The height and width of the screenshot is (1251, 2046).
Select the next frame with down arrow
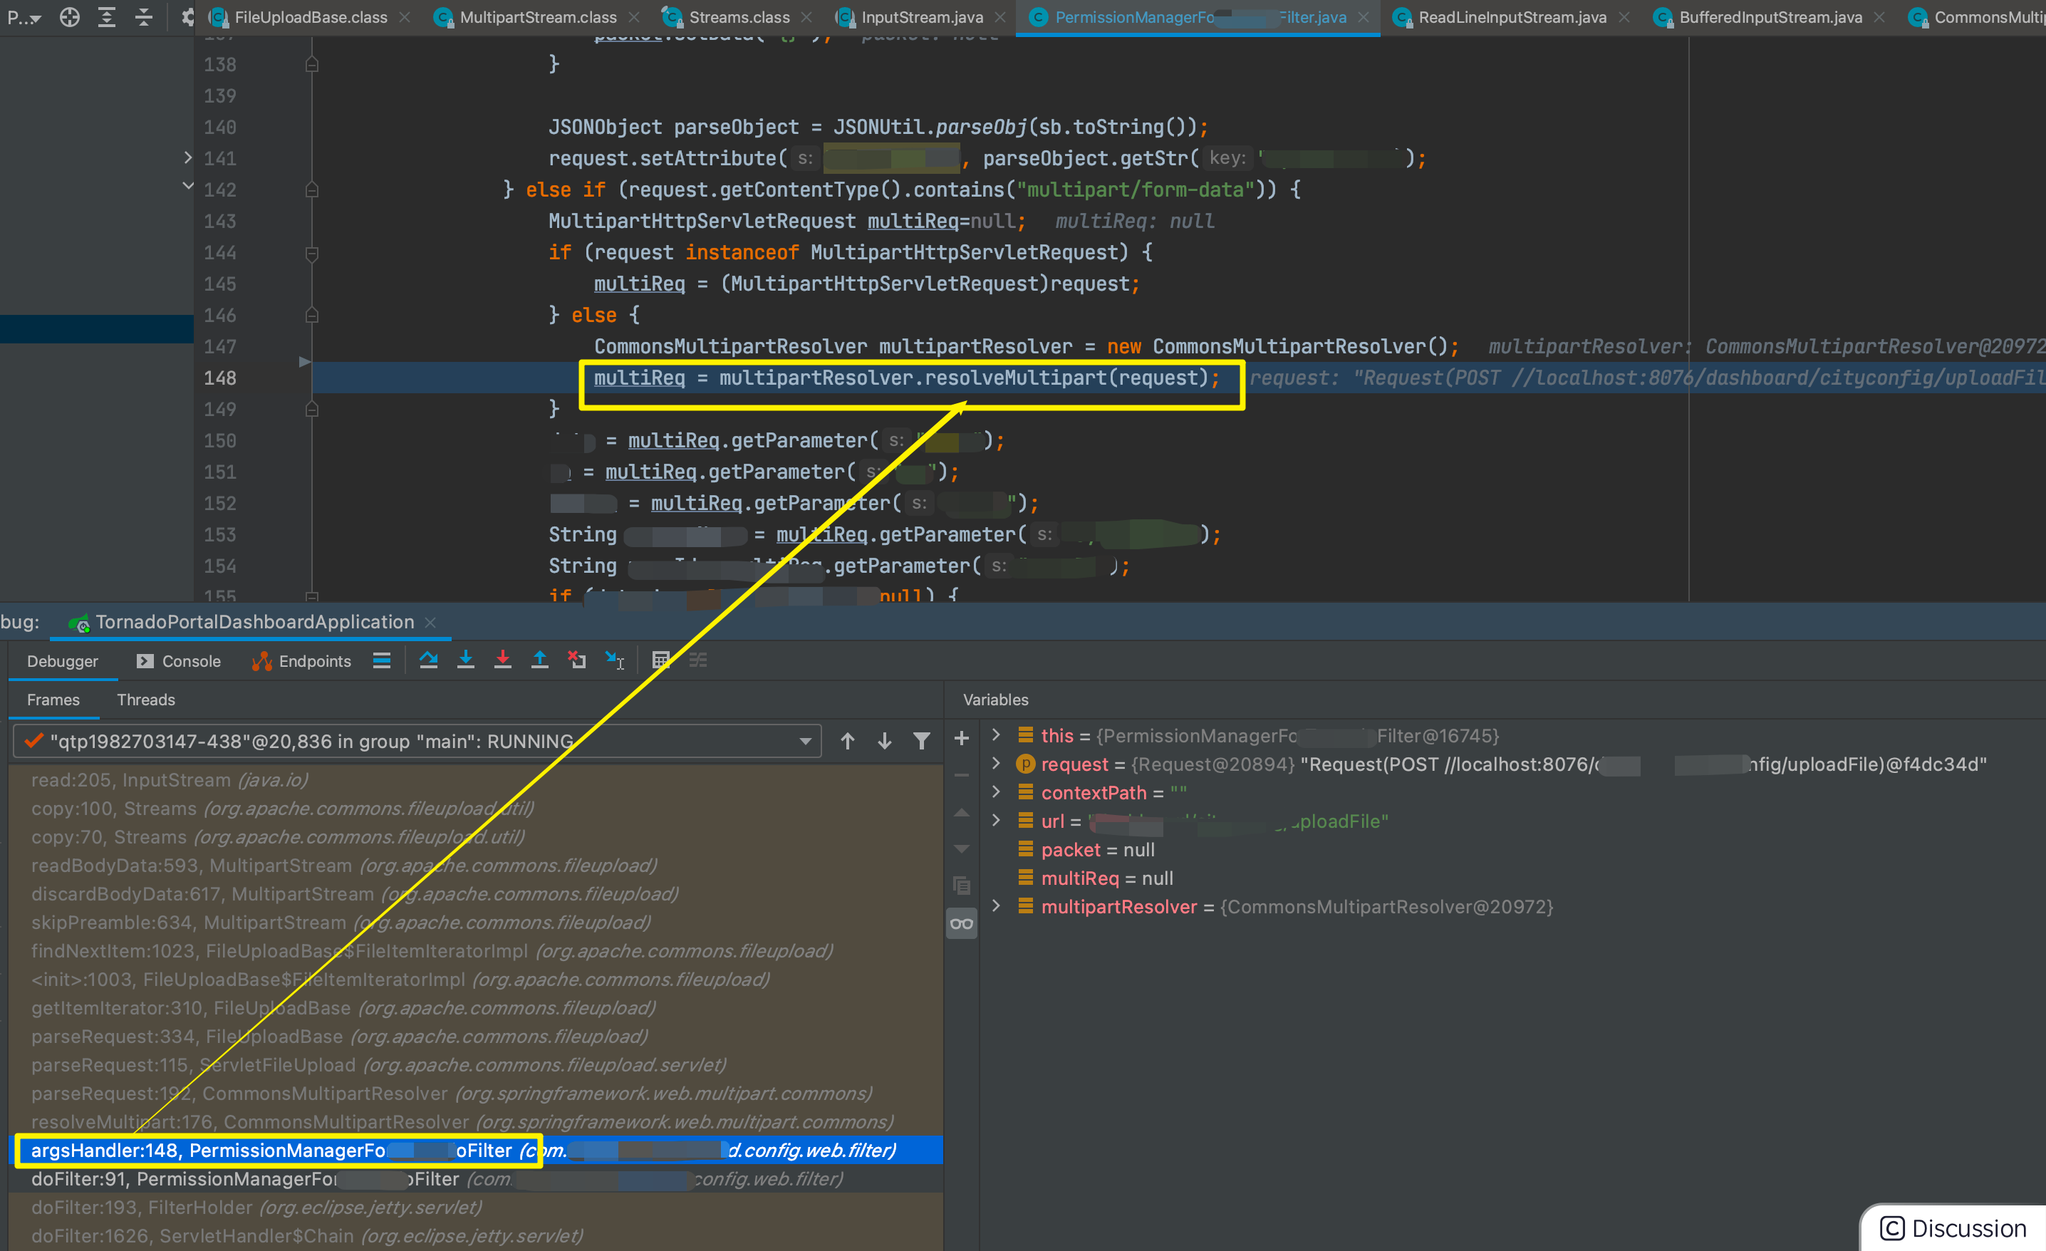(884, 740)
